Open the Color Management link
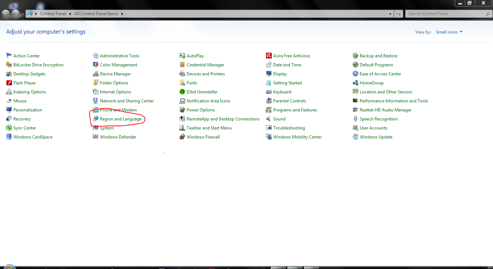Viewport: 493px width, 269px height. (118, 65)
